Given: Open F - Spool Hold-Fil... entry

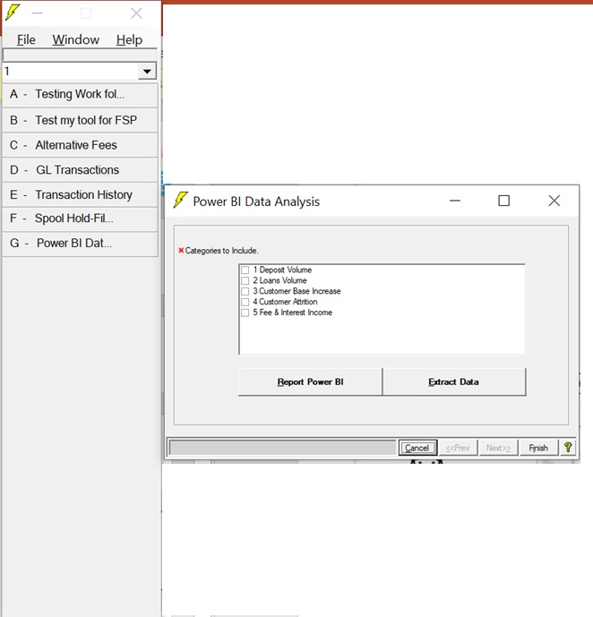Looking at the screenshot, I should 80,219.
